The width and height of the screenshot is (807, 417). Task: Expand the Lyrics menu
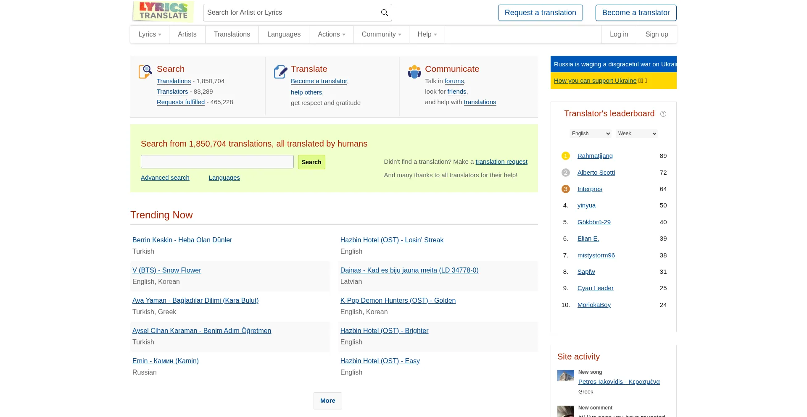click(x=150, y=34)
